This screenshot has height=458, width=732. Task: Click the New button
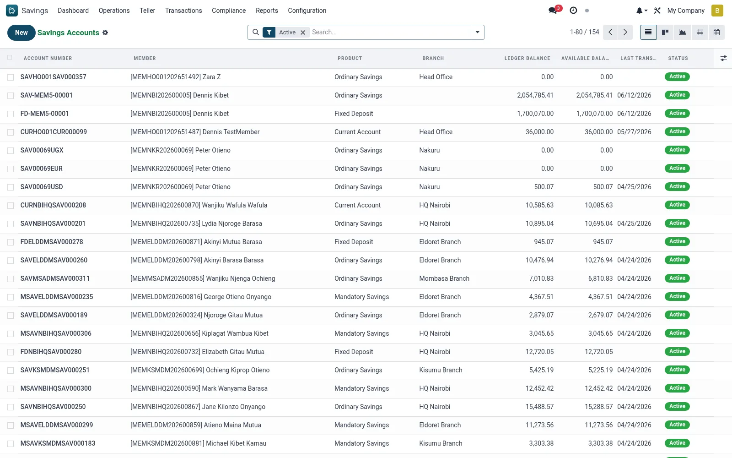(22, 33)
